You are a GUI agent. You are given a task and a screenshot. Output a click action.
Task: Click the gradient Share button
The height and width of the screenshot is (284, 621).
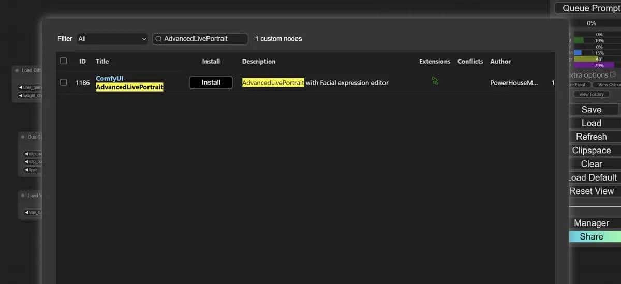592,236
